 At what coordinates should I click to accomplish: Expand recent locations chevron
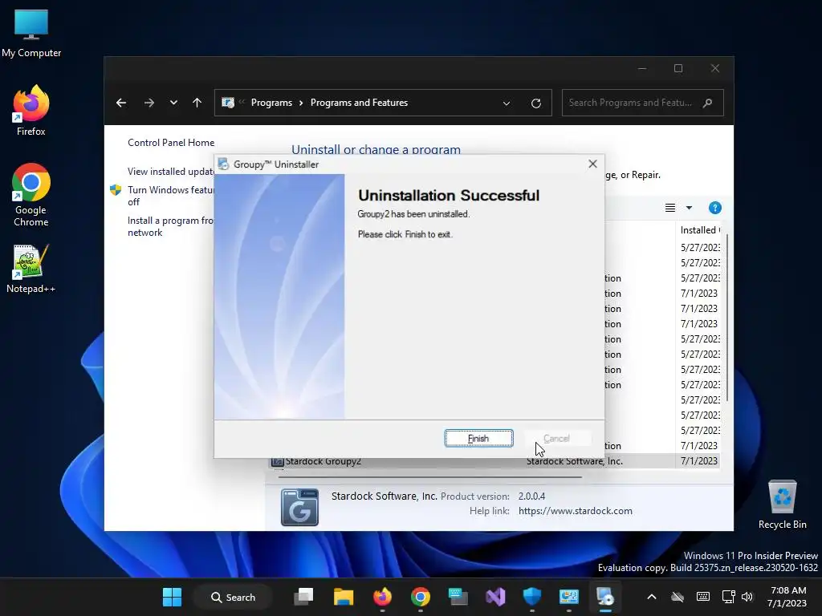(173, 103)
